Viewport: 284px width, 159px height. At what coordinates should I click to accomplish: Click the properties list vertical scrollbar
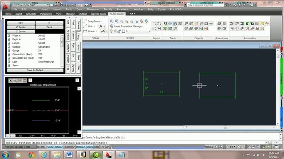tap(62, 51)
